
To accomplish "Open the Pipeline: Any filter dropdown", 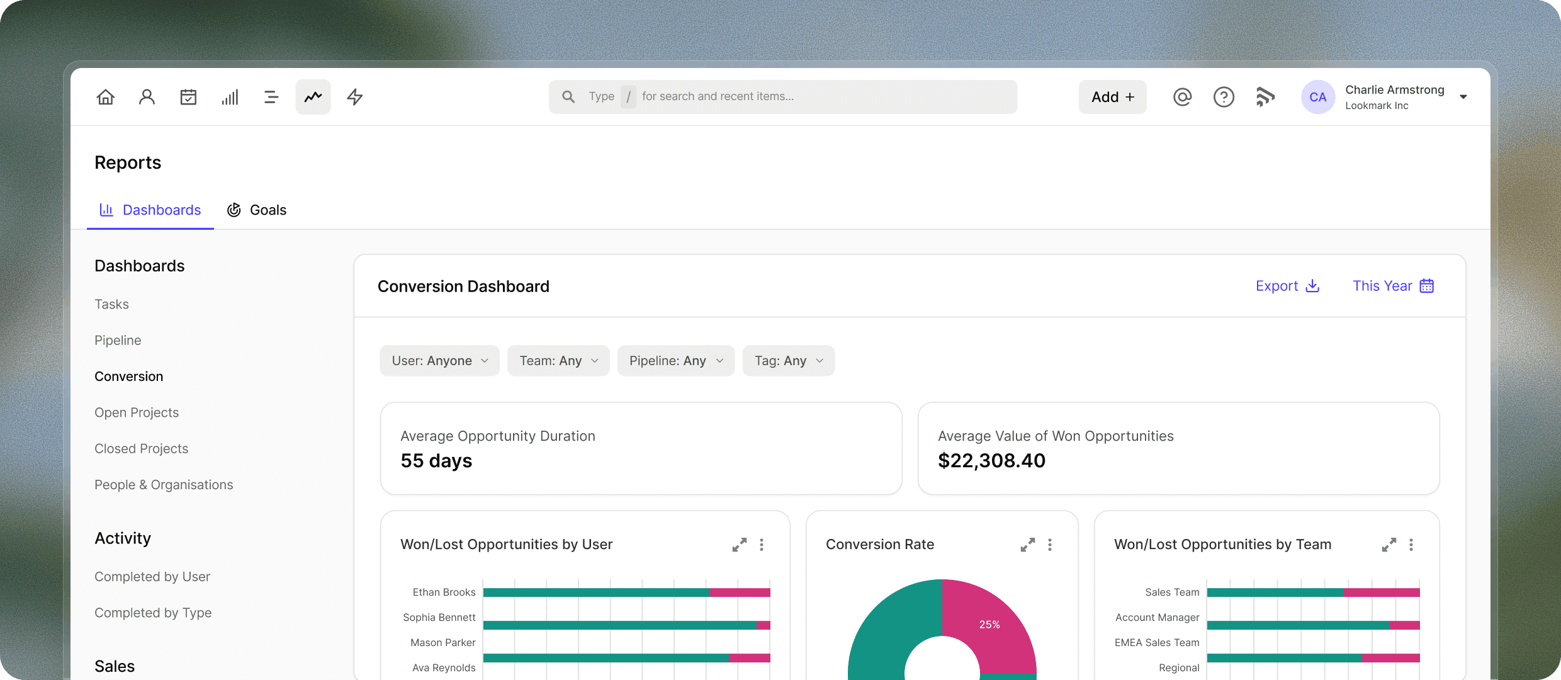I will [x=675, y=360].
